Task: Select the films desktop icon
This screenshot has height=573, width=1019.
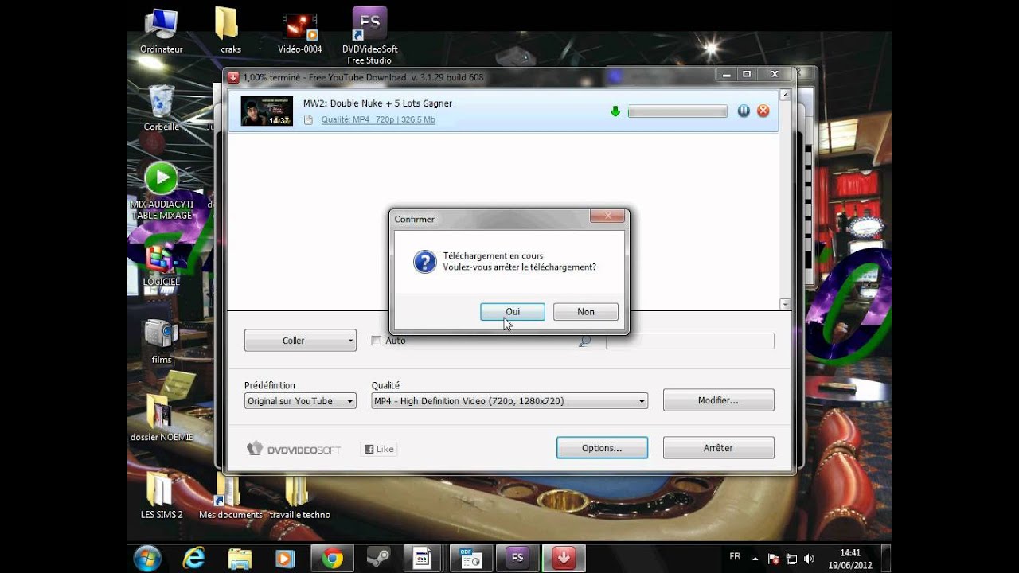Action: click(162, 341)
